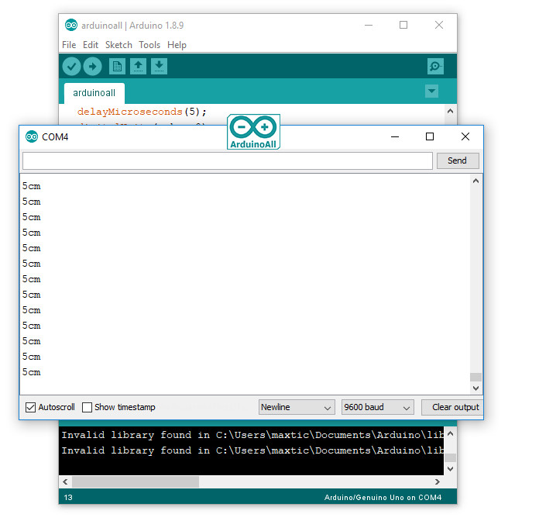
Task: Select the arduinoall sketch tab
Action: [94, 93]
